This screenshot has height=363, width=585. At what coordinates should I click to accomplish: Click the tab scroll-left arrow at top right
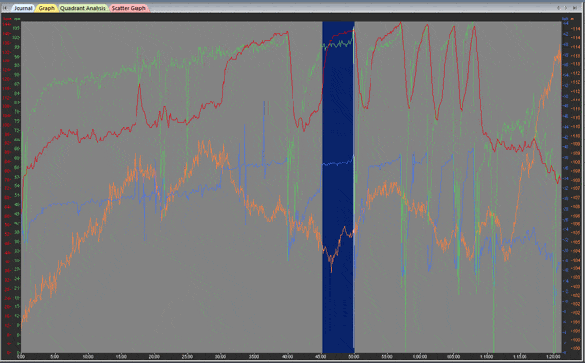tap(559, 8)
